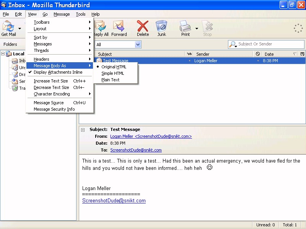This screenshot has width=306, height=229.
Task: Click the Stop toolbar icon
Action: pyautogui.click(x=207, y=26)
